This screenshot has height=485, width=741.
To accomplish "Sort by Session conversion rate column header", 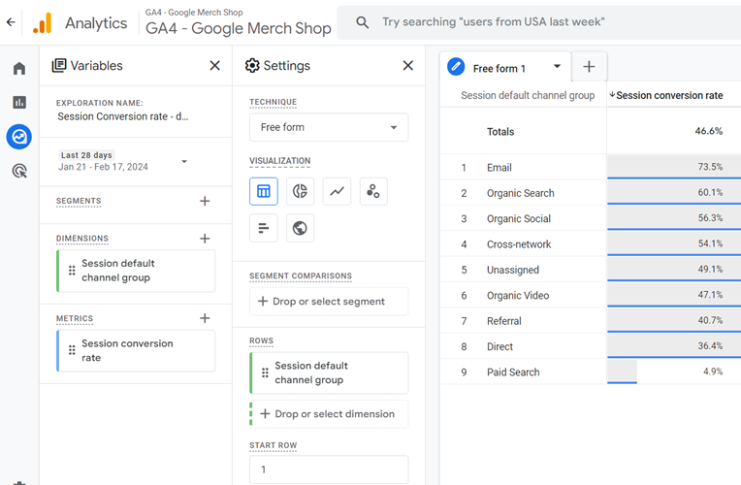I will 668,95.
